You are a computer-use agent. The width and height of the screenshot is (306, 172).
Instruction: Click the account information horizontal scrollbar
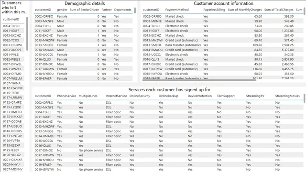(x=199, y=80)
